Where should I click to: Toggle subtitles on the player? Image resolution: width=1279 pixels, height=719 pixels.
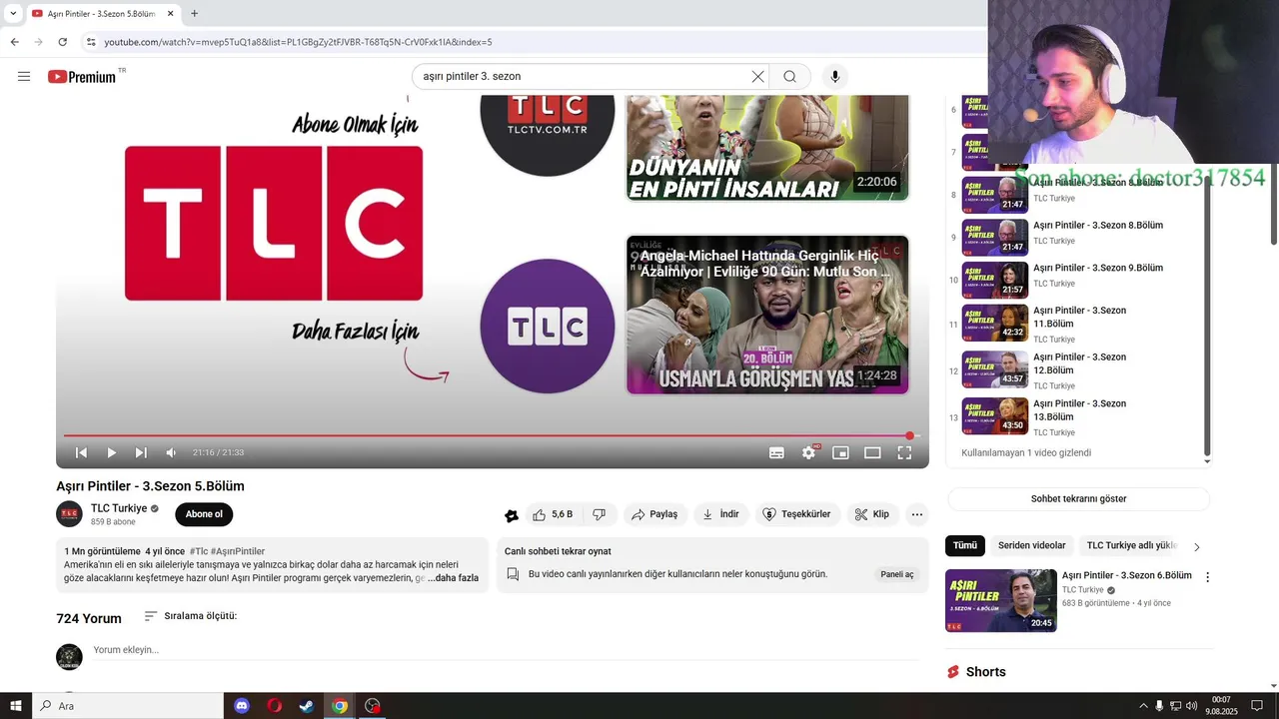(776, 452)
